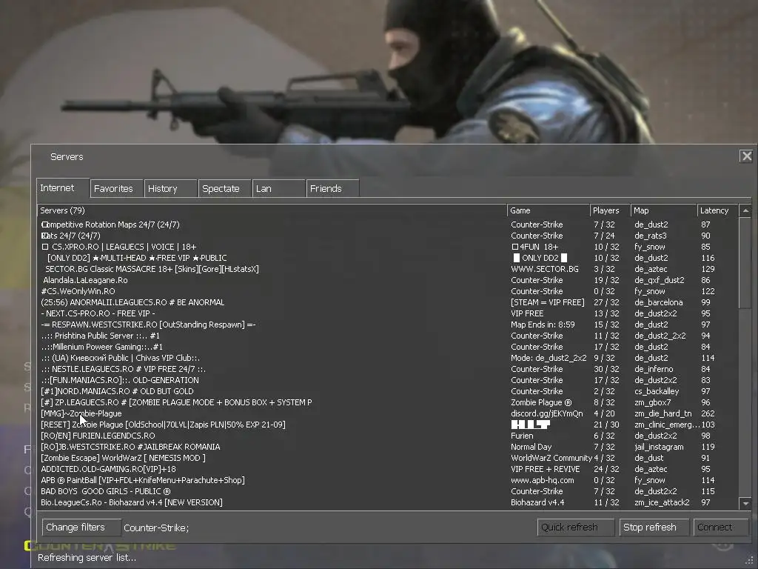Select SECTOR.BG Classic MASSACRE server
758x569 pixels.
[388, 269]
